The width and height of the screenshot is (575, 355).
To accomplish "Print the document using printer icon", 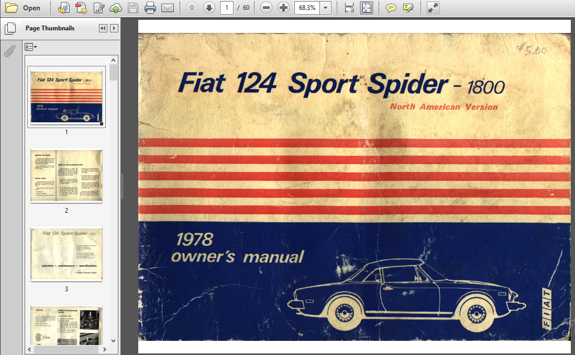I will [150, 8].
